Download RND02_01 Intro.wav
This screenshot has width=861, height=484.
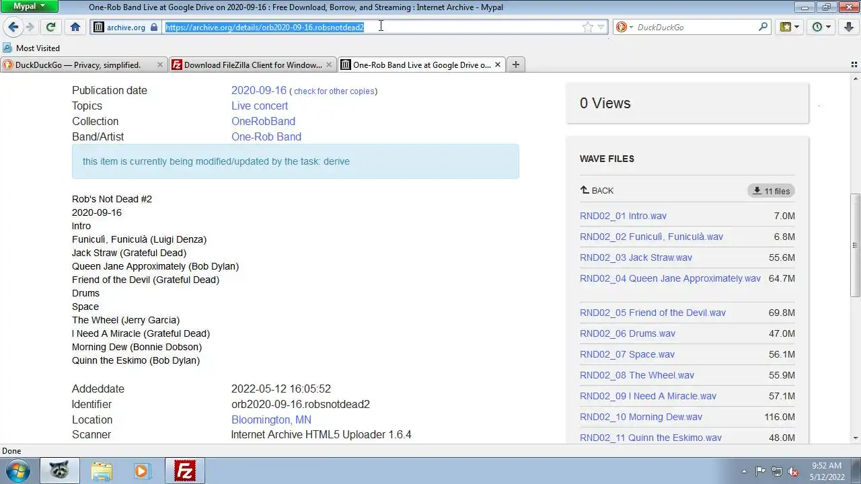coord(623,216)
